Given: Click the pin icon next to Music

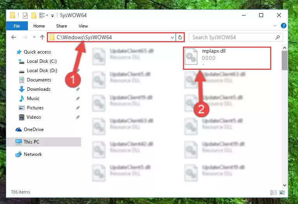Looking at the screenshot, I should coord(78,99).
